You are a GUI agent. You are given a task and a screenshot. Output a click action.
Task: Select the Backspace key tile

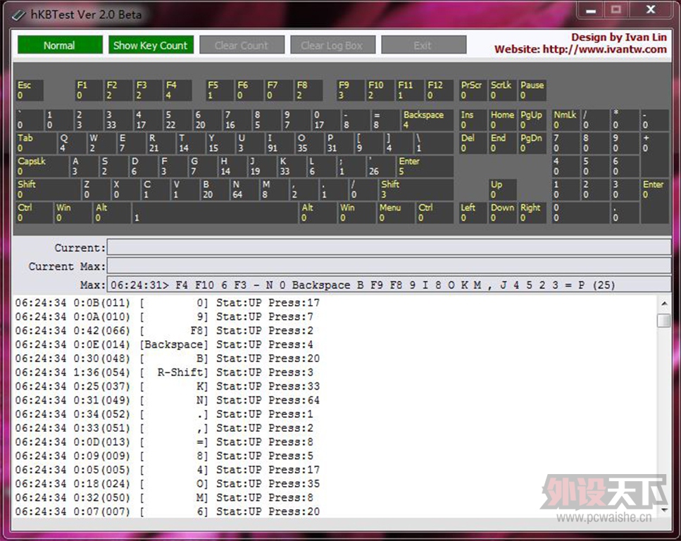427,120
